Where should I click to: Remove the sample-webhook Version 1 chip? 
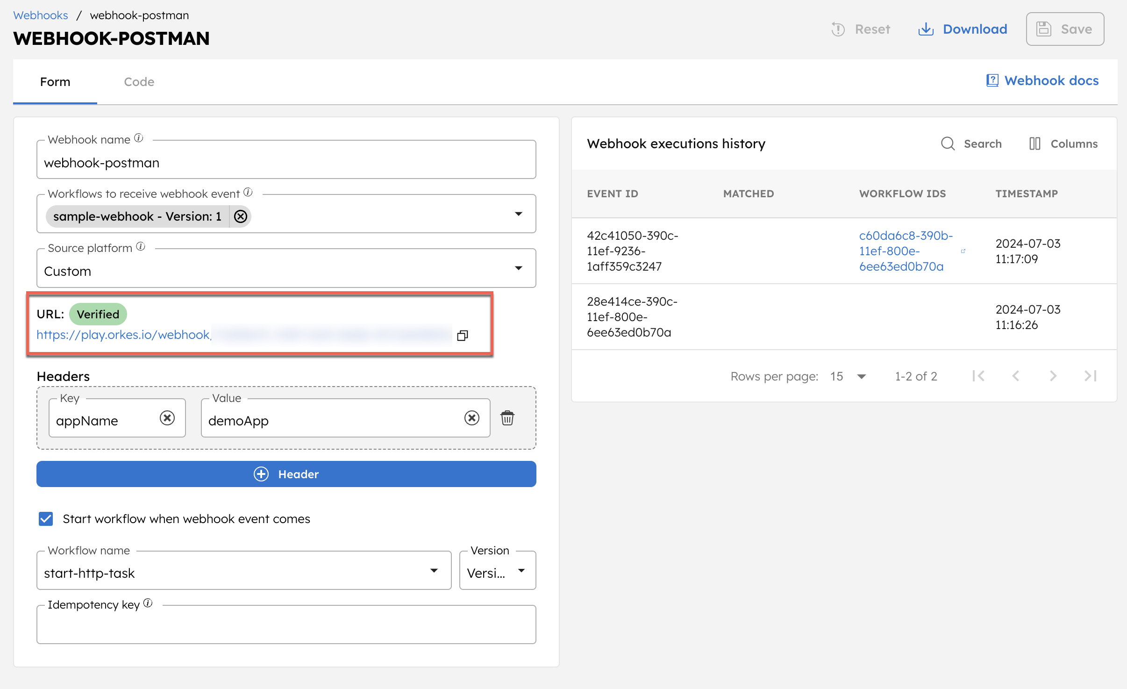241,216
